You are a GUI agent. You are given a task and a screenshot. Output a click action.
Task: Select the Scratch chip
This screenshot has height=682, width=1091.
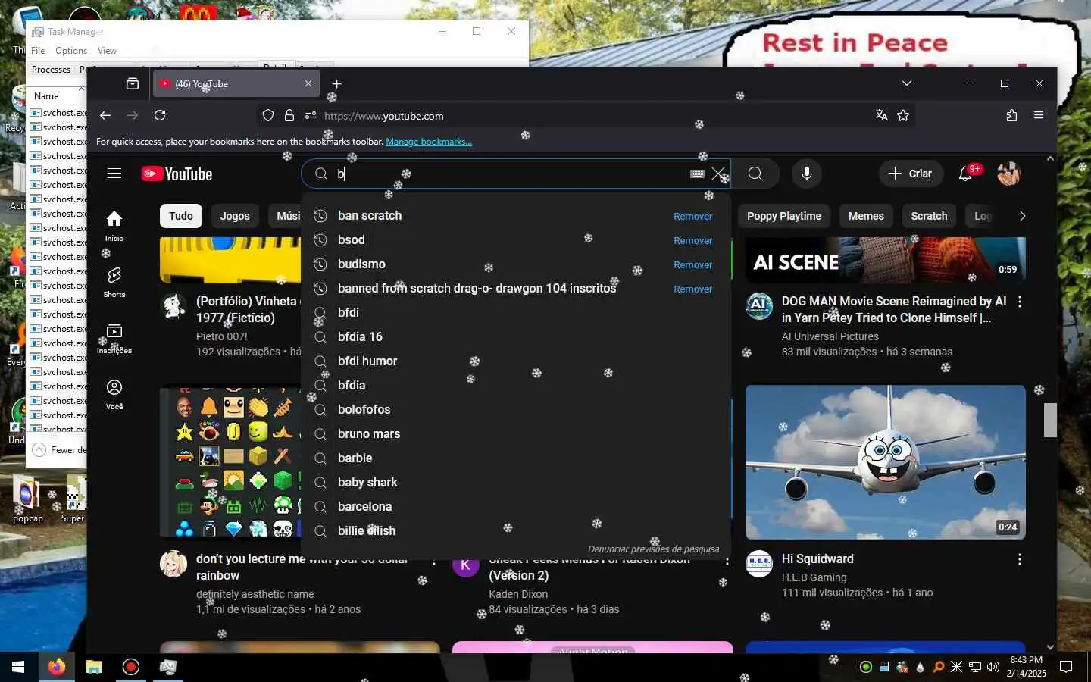pyautogui.click(x=929, y=216)
